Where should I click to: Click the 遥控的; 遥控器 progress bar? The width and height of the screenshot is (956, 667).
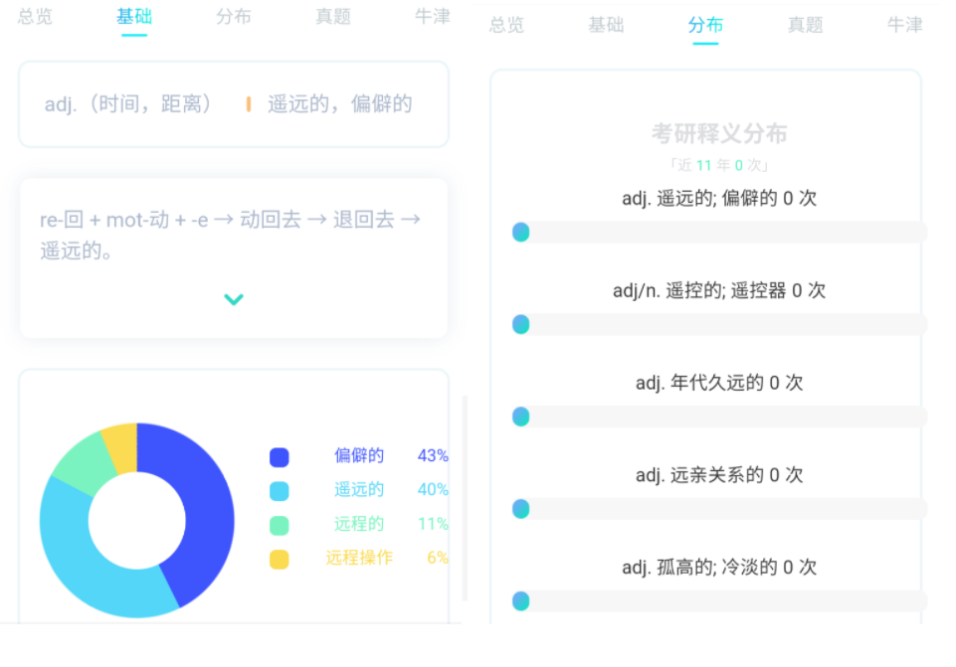(x=719, y=325)
